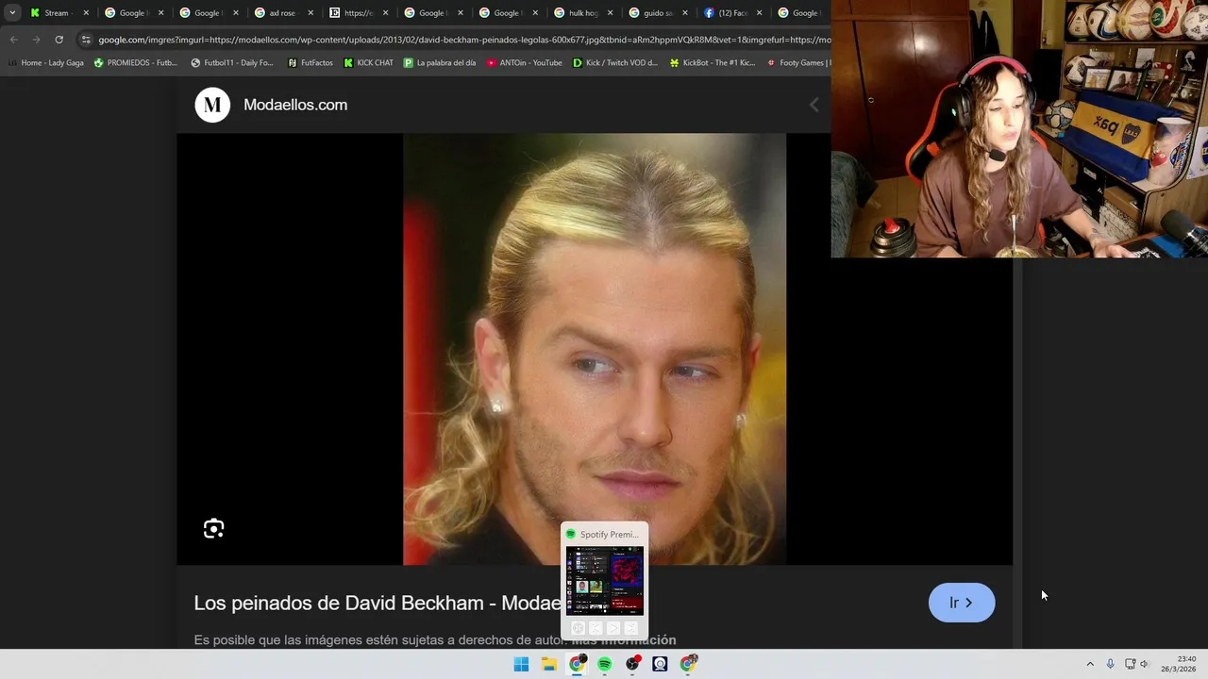The height and width of the screenshot is (679, 1208).
Task: Open the Footy Games bookmark
Action: tap(798, 63)
